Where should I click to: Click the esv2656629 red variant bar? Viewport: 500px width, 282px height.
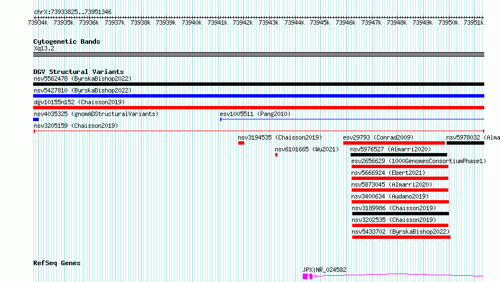click(400, 167)
